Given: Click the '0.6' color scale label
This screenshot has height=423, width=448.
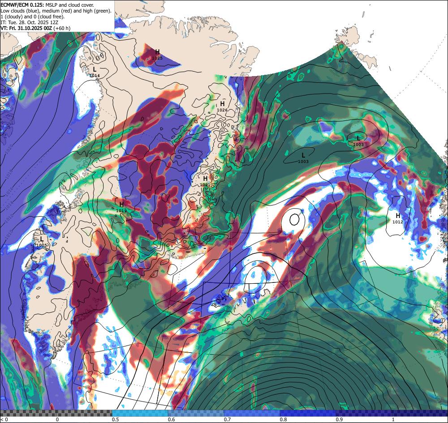Looking at the screenshot, I should point(172,419).
